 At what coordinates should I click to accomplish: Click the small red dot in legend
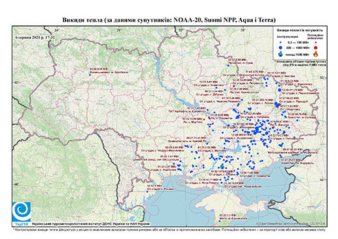click(x=315, y=42)
